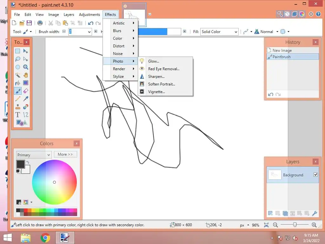The width and height of the screenshot is (325, 244).
Task: Toggle the History window button
Action: point(287,14)
